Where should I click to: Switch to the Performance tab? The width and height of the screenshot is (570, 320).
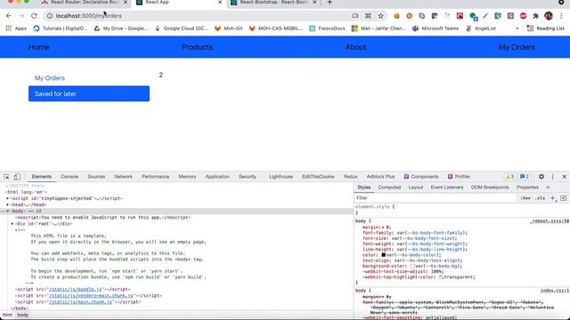pos(155,177)
